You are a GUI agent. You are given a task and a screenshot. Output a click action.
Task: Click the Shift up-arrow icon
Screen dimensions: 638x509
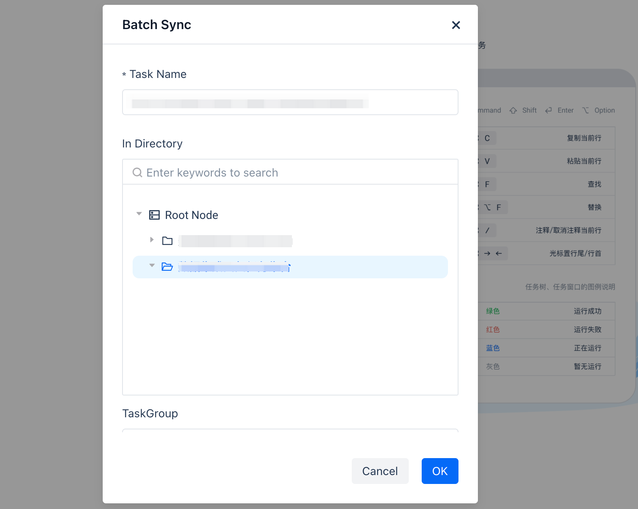click(513, 111)
